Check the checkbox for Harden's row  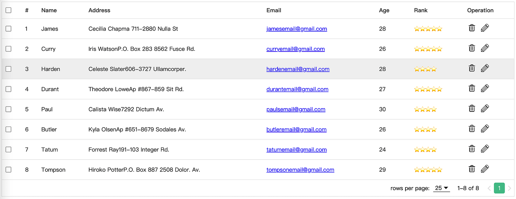coord(8,69)
